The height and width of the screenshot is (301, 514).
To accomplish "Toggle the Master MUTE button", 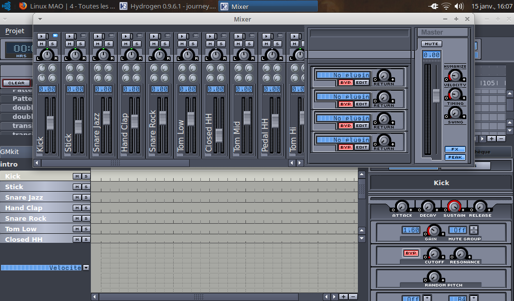I will pyautogui.click(x=431, y=44).
